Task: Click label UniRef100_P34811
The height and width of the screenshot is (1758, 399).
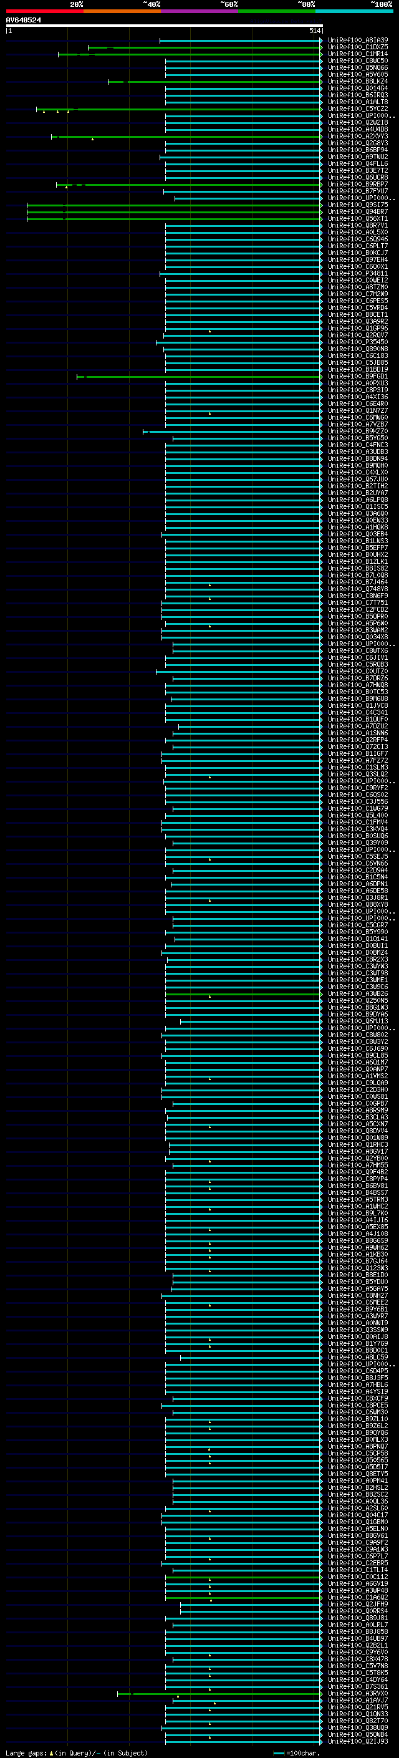Action: tap(358, 274)
